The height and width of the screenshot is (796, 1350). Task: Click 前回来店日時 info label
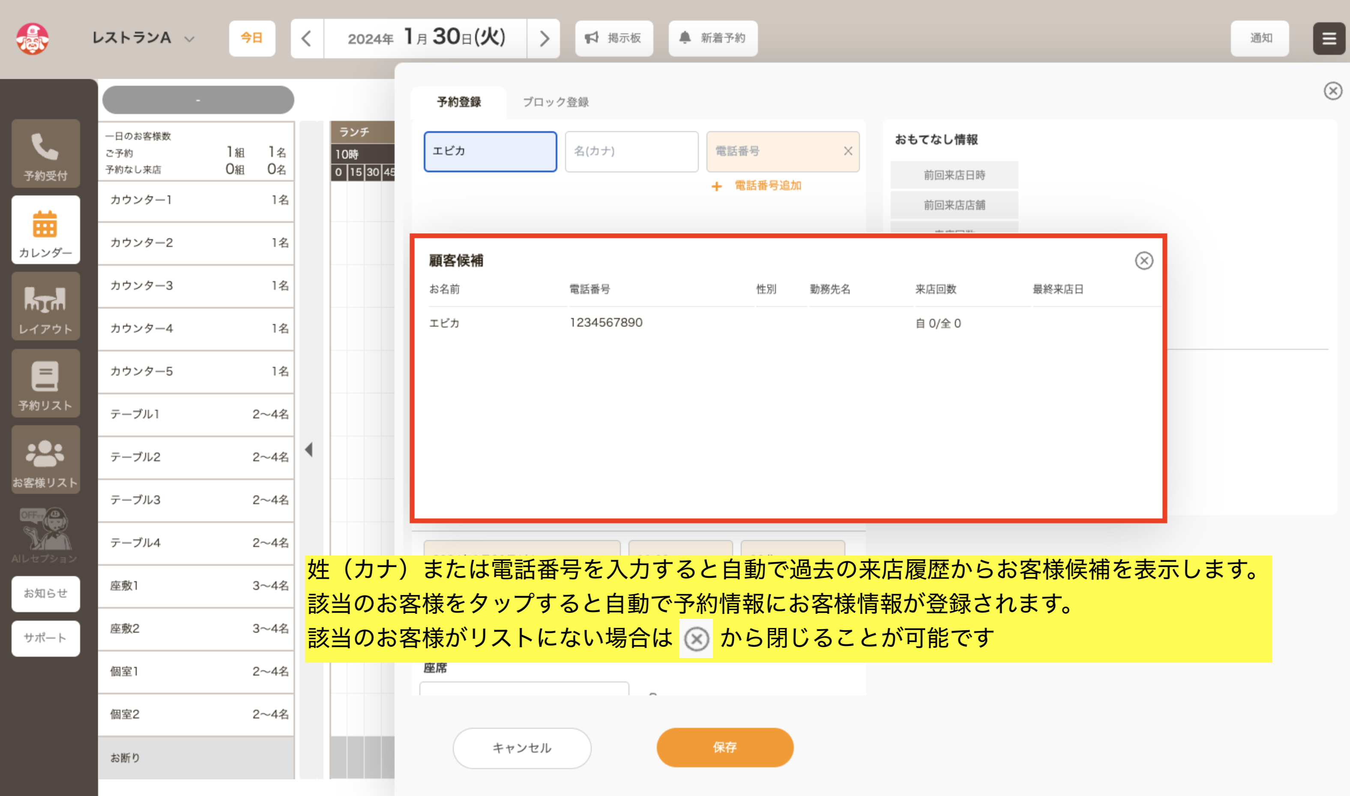click(954, 175)
